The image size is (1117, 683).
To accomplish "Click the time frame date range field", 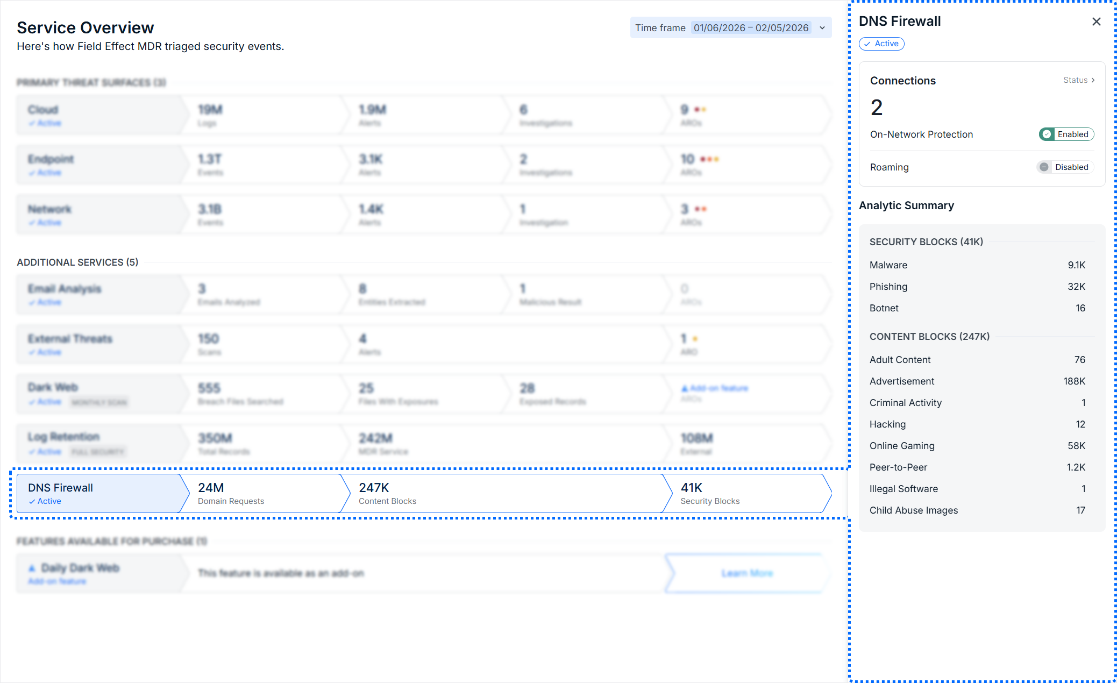I will click(751, 28).
